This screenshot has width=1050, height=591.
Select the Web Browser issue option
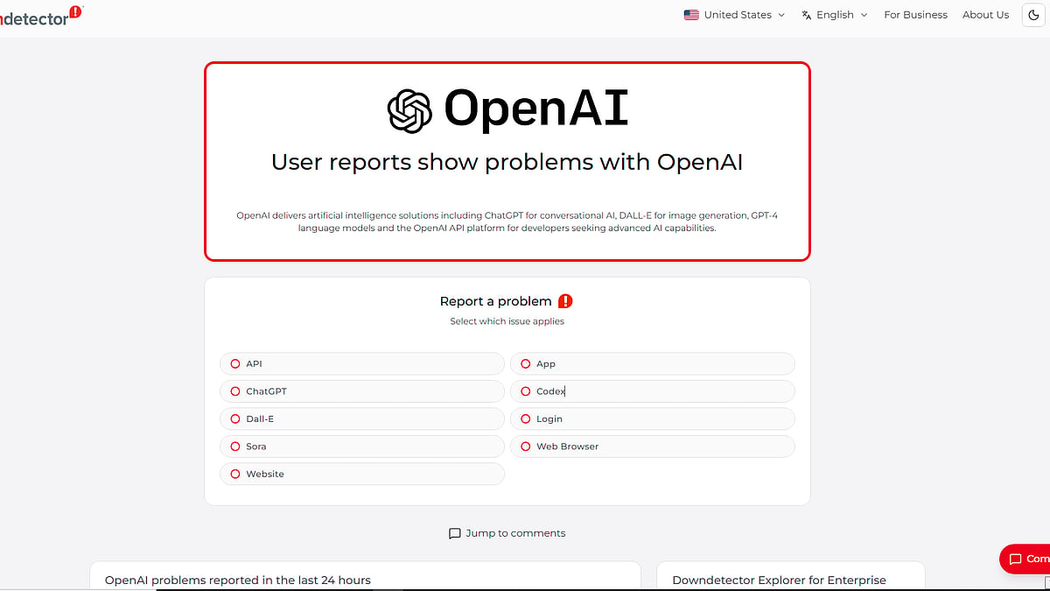tap(653, 447)
